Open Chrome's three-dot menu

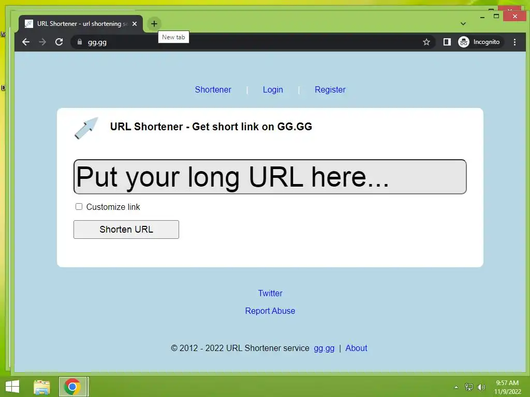(514, 42)
